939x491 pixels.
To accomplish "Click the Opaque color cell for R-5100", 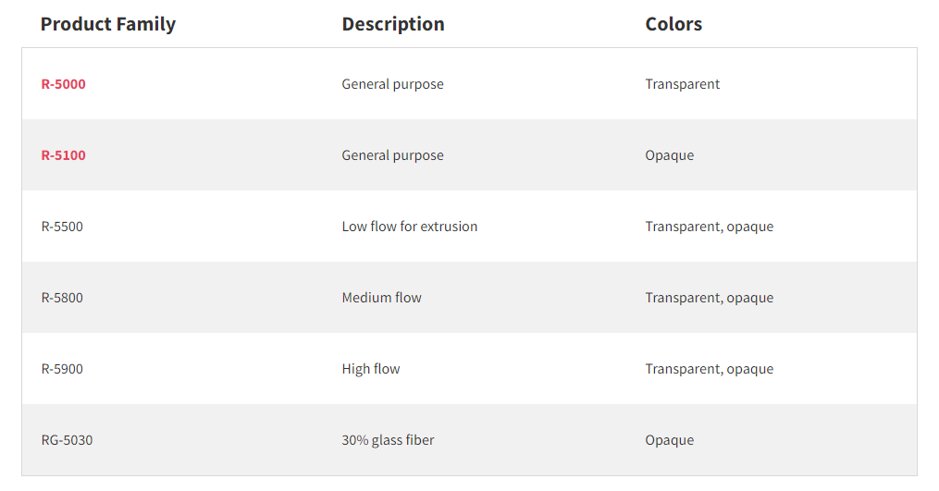I will point(670,155).
